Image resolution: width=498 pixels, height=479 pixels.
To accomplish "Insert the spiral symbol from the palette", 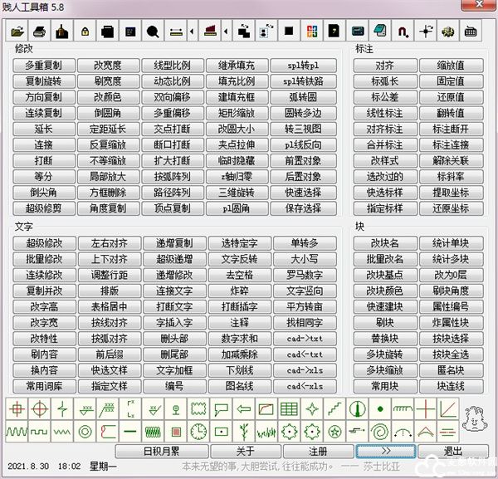I will pyautogui.click(x=380, y=431).
